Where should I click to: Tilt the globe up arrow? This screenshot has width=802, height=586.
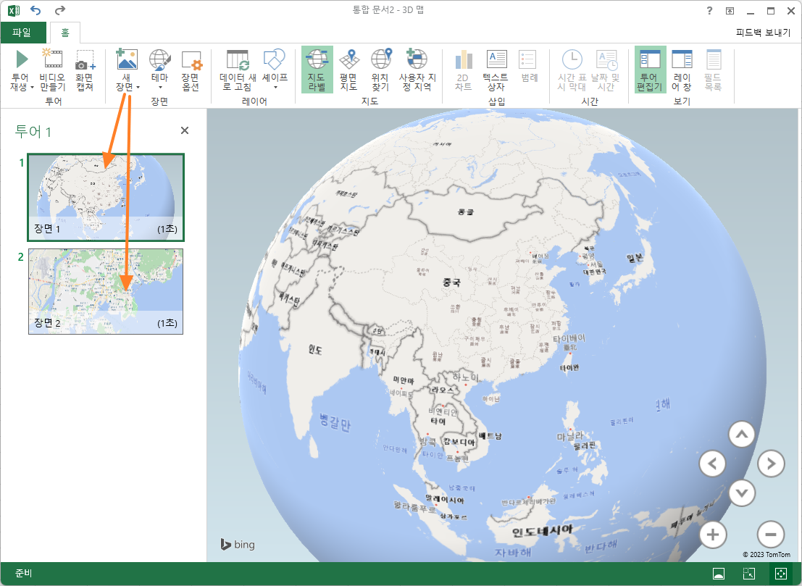tap(742, 435)
